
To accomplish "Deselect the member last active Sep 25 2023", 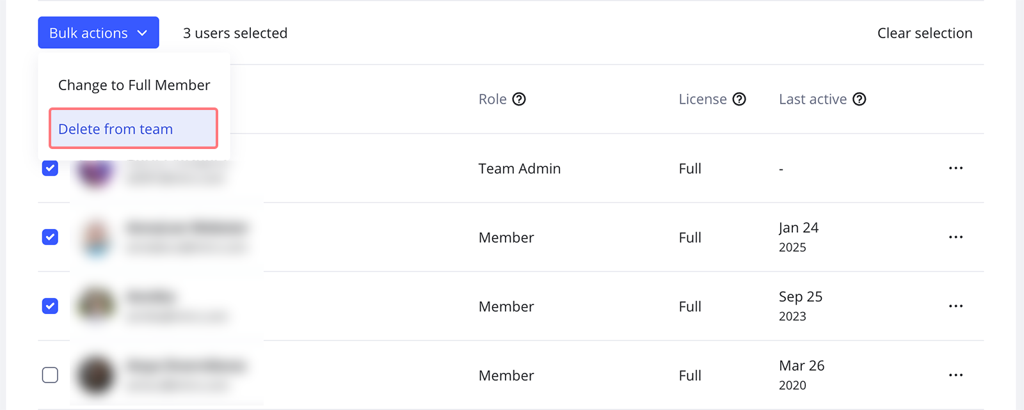I will point(50,306).
